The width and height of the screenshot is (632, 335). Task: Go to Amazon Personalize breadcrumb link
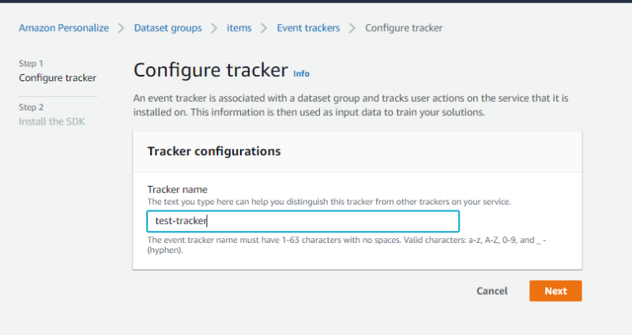pyautogui.click(x=64, y=28)
